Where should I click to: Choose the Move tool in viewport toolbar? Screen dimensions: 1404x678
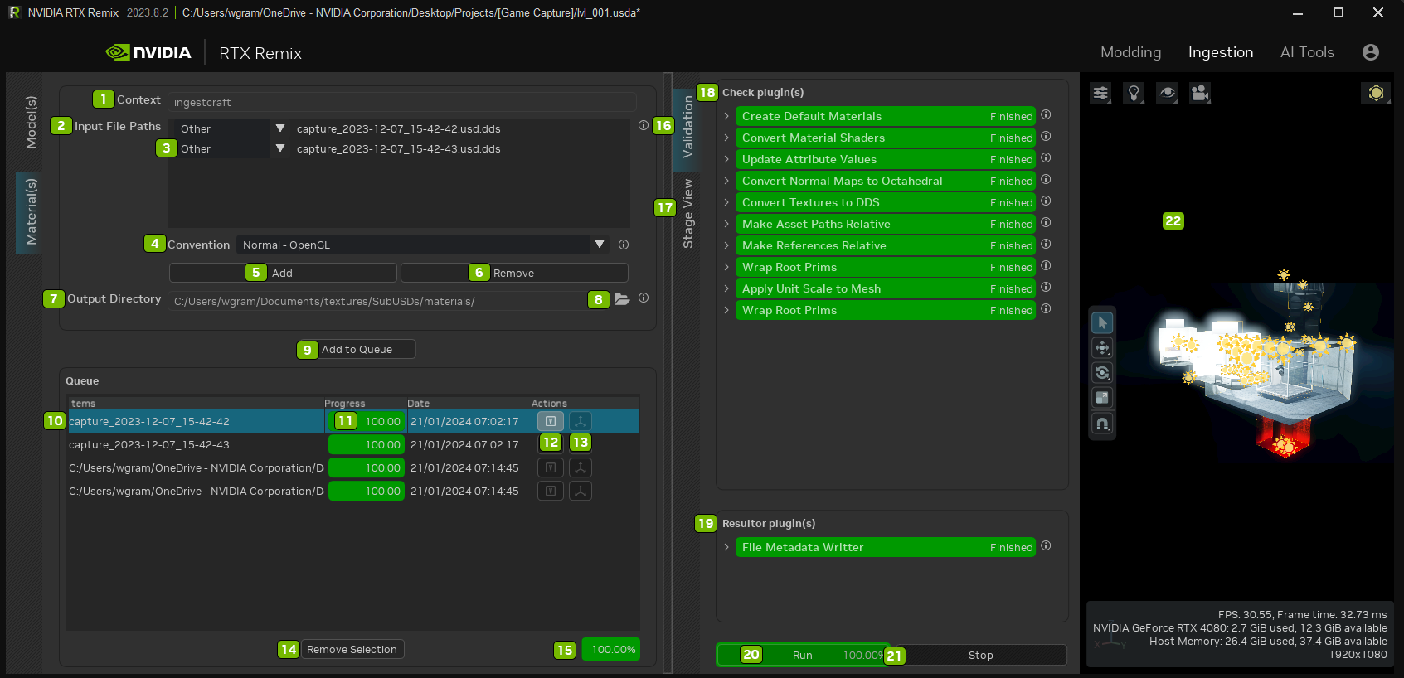tap(1102, 347)
